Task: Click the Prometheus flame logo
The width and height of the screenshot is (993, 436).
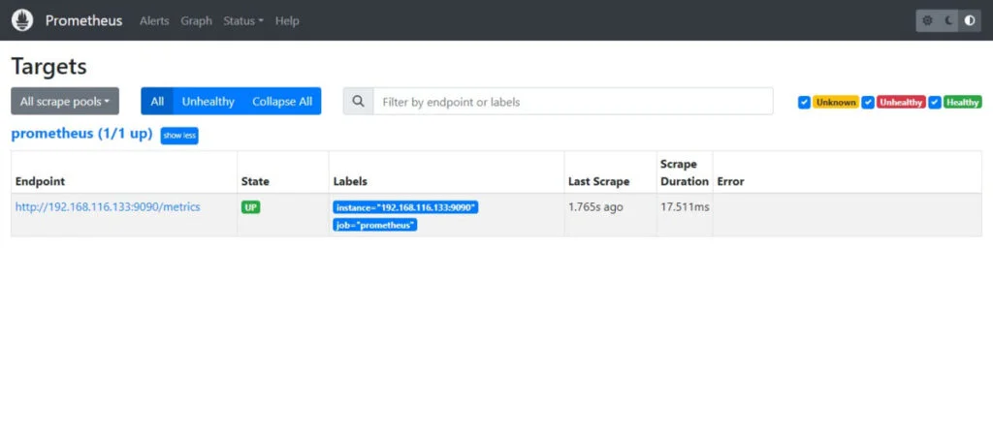Action: 22,20
